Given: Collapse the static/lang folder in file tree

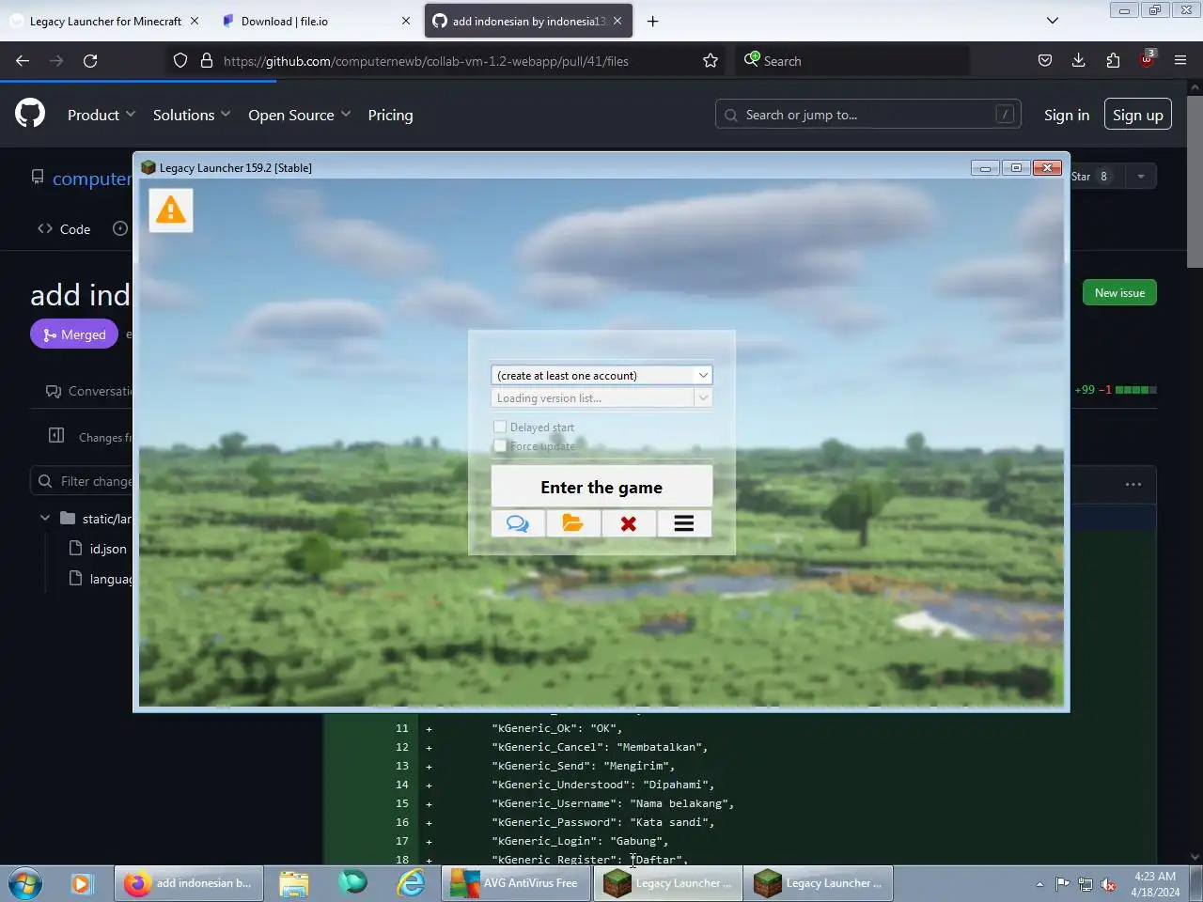Looking at the screenshot, I should coord(44,518).
